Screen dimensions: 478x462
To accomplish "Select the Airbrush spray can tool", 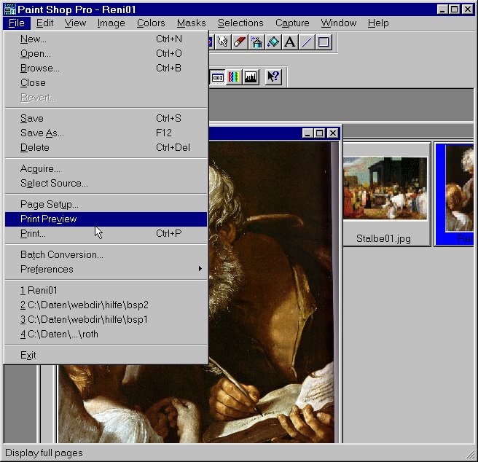I will (x=256, y=42).
